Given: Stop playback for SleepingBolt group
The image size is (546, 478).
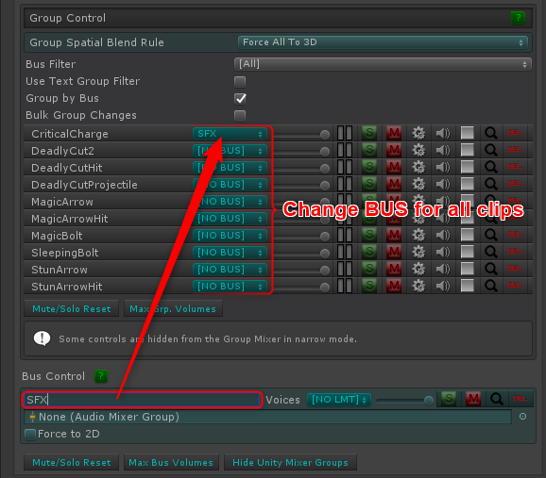Looking at the screenshot, I should point(467,252).
